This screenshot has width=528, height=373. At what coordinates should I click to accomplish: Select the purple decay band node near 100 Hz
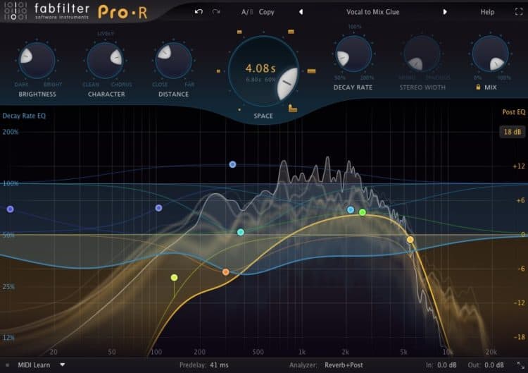click(158, 208)
